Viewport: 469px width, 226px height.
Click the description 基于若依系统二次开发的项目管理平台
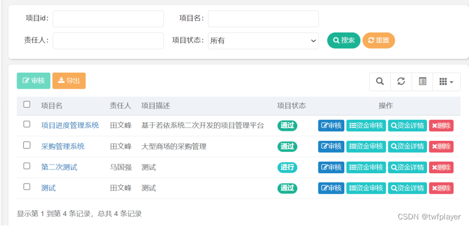point(202,125)
